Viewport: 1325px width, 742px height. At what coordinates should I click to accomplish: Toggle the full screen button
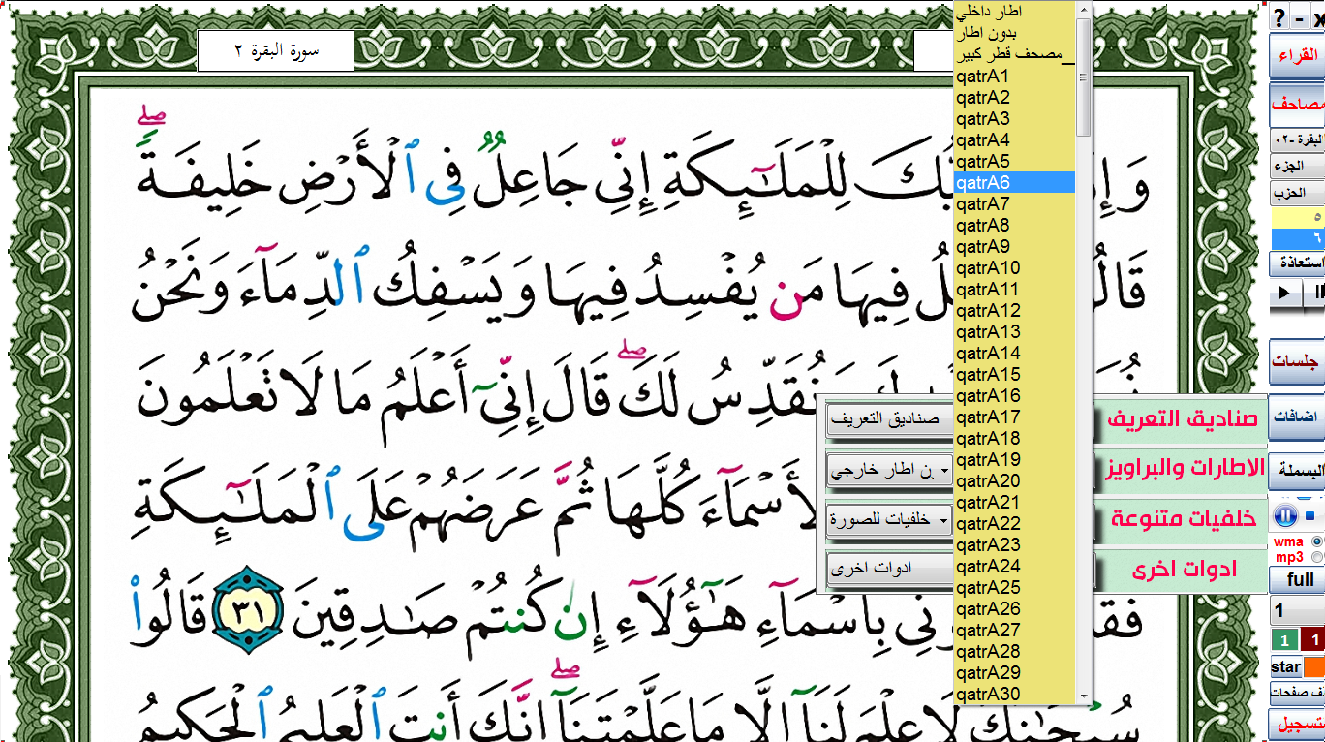pos(1300,580)
